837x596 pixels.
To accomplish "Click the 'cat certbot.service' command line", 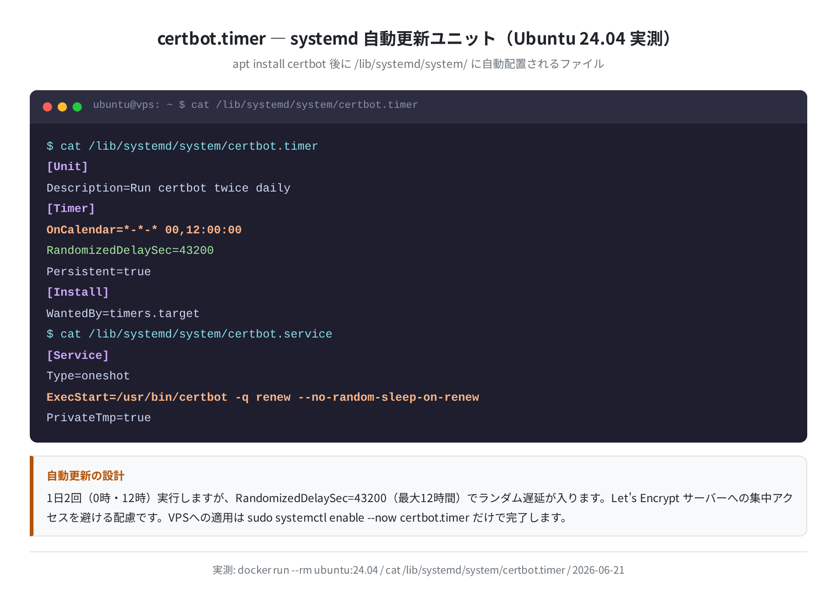I will 189,334.
